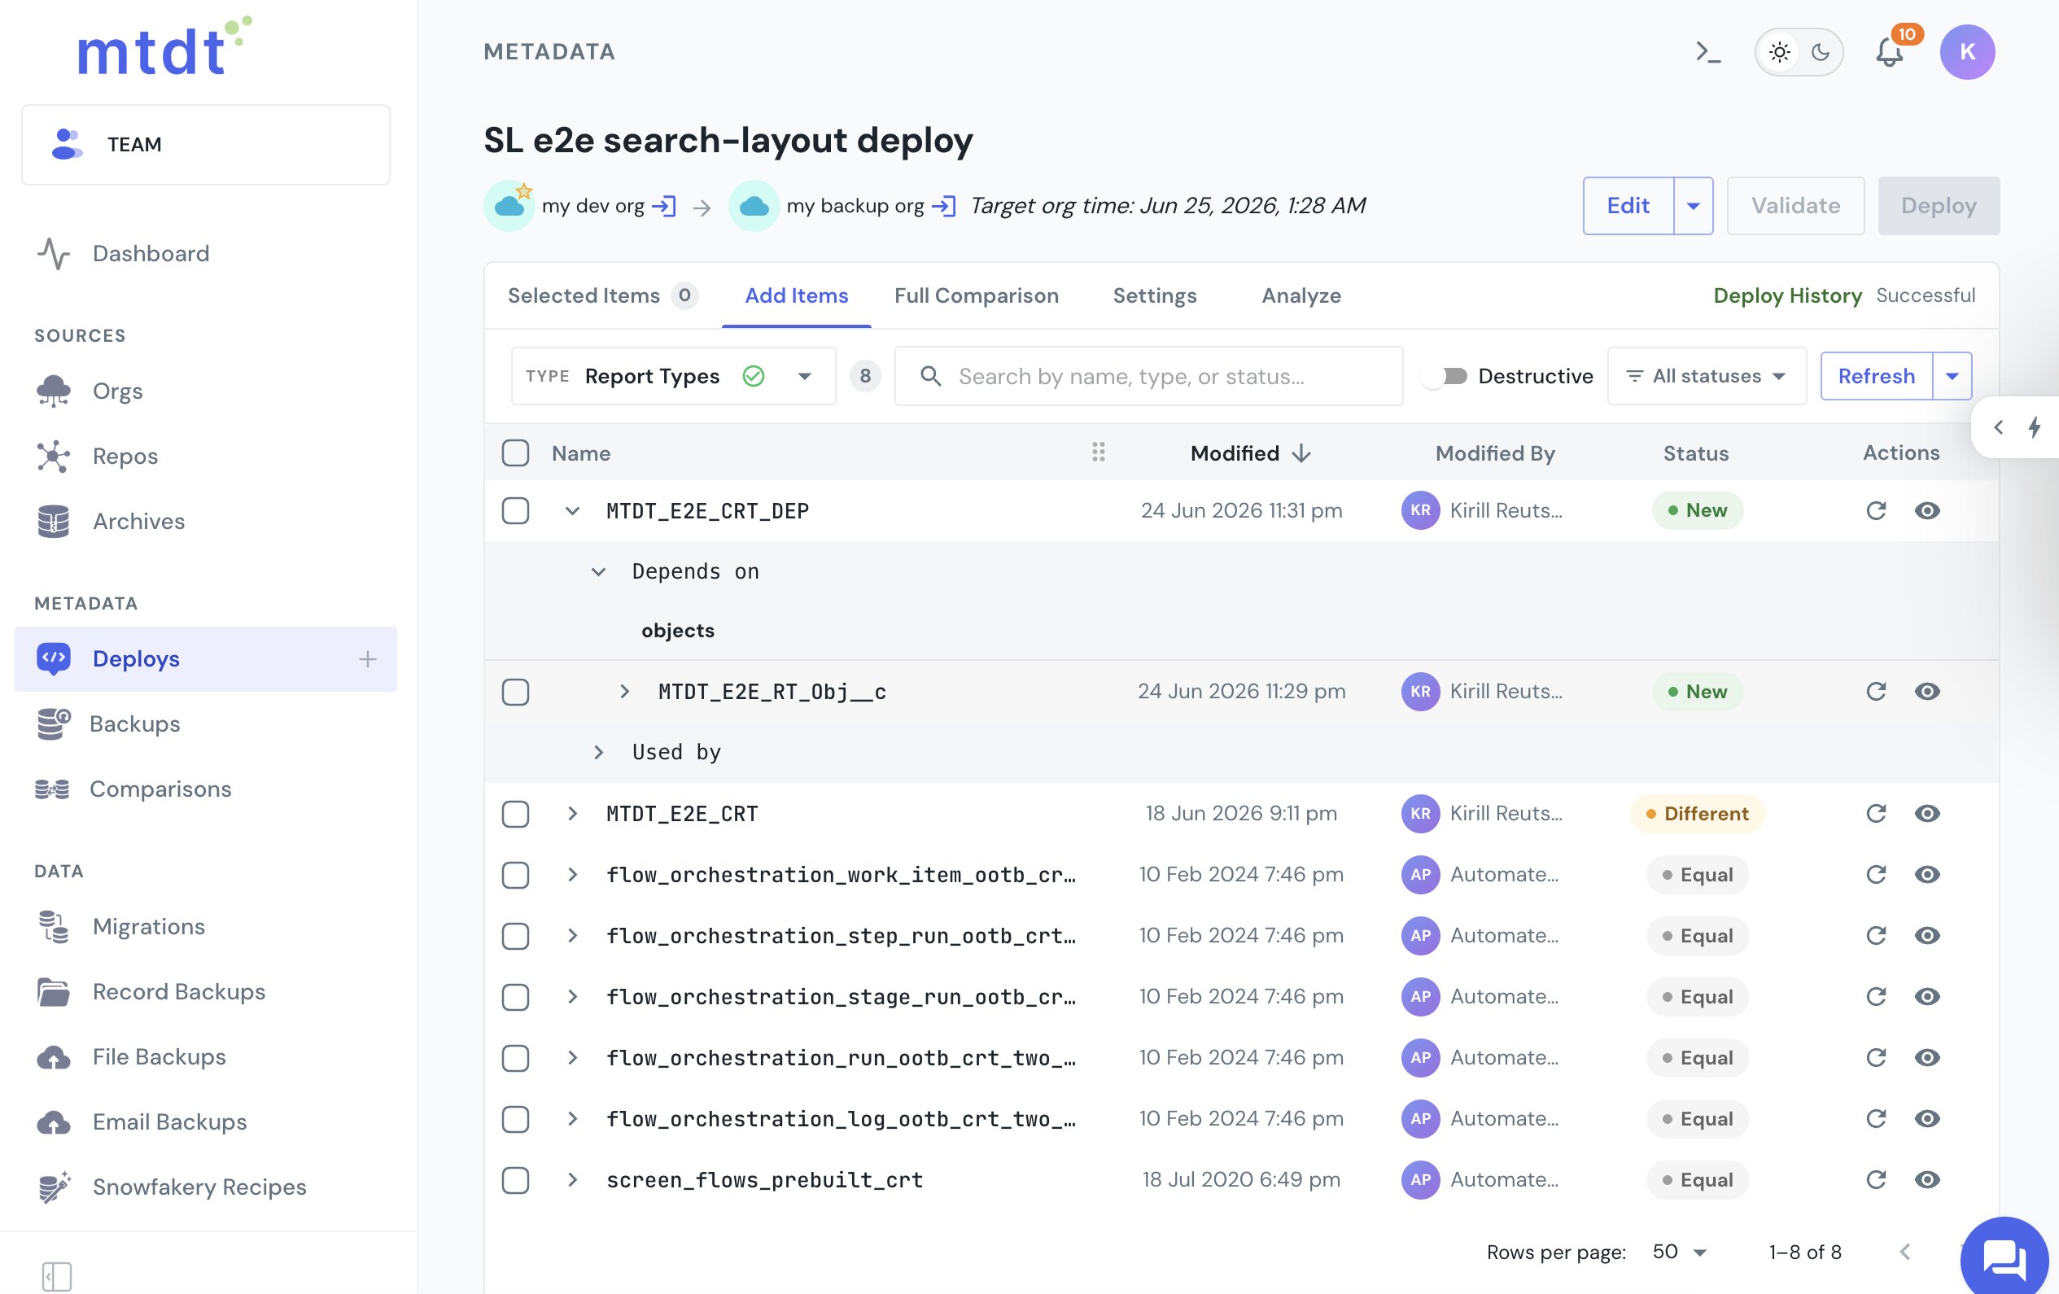This screenshot has height=1294, width=2059.
Task: Click the lightning bolt side panel icon
Action: [x=2035, y=426]
